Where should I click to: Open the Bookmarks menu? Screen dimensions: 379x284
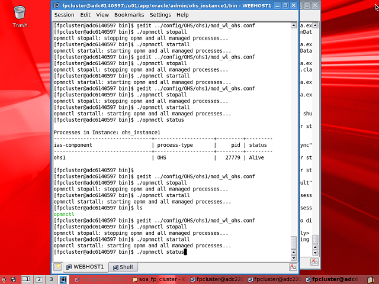point(129,15)
